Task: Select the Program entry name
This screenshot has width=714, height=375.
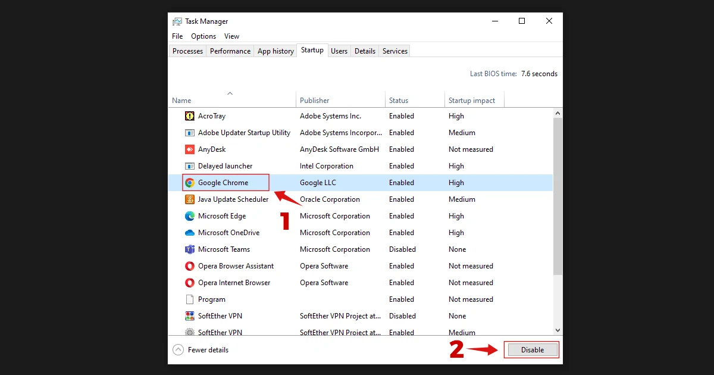Action: coord(212,299)
